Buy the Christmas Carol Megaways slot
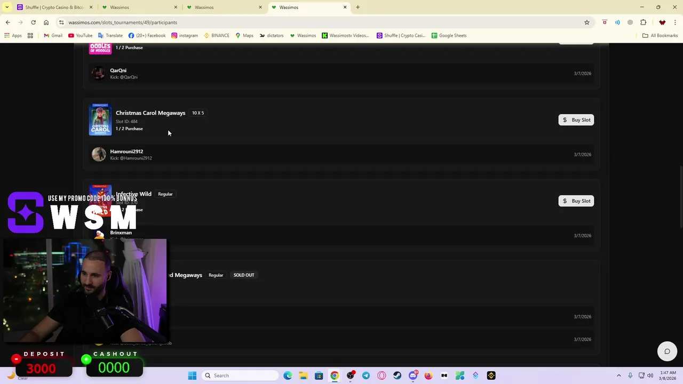Image resolution: width=683 pixels, height=384 pixels. [x=576, y=120]
